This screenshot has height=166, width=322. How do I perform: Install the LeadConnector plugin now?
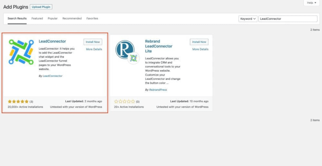93,42
